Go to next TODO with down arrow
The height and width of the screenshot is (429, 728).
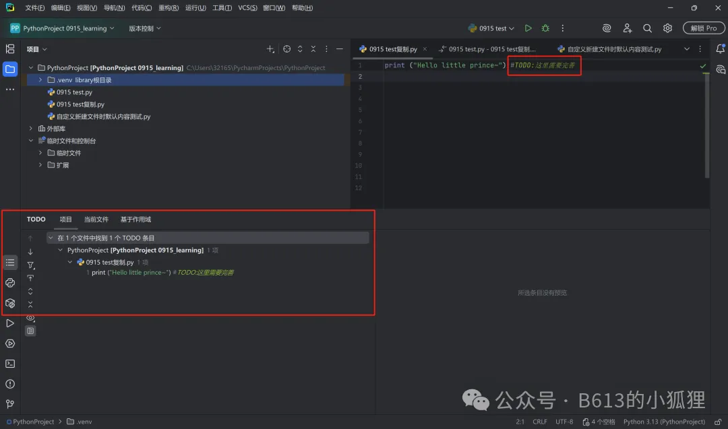pyautogui.click(x=30, y=252)
